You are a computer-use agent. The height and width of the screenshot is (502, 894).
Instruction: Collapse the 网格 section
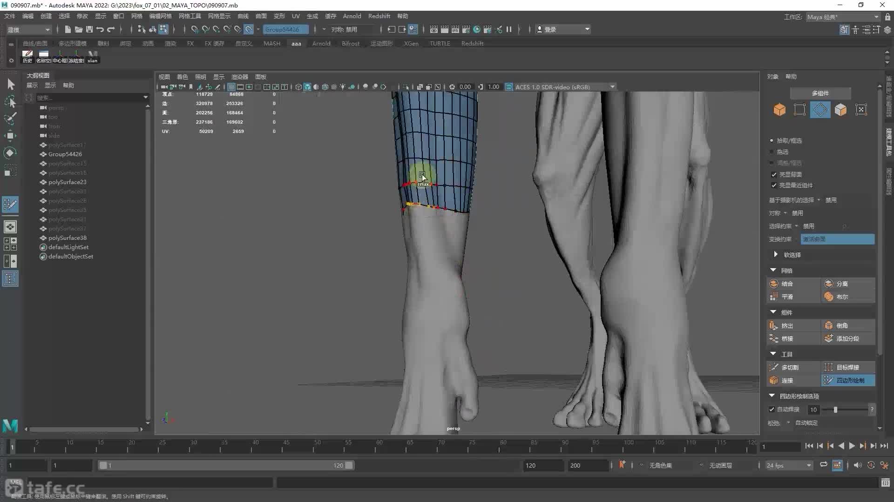point(773,270)
